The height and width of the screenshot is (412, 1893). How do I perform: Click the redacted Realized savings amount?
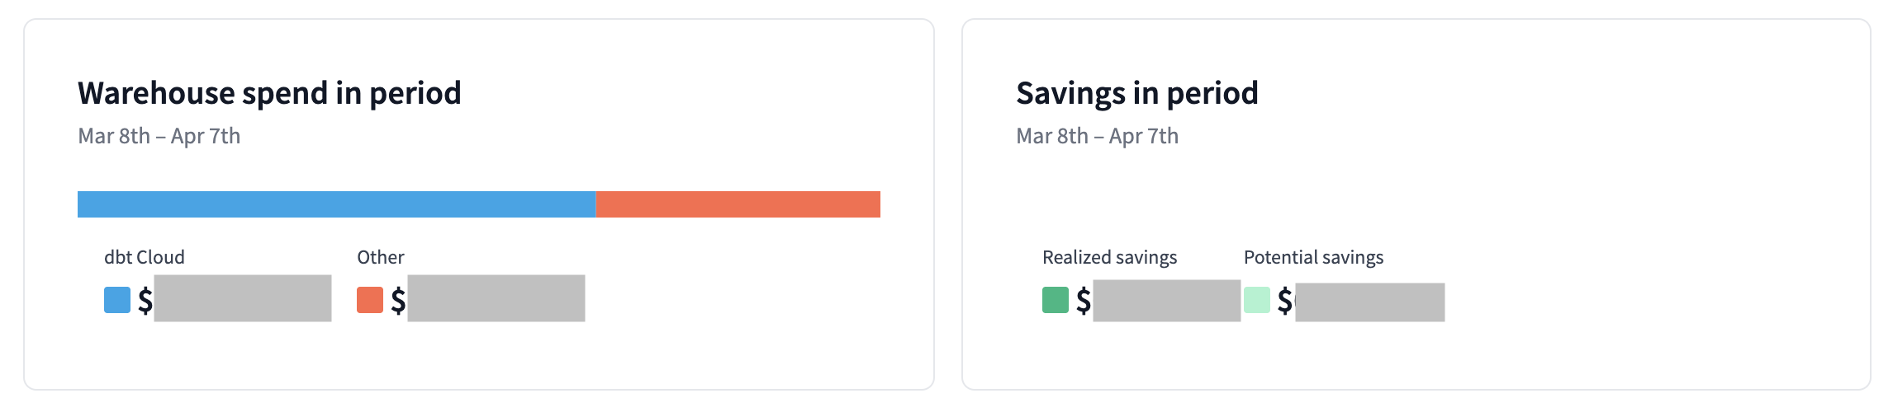[x=1166, y=301]
